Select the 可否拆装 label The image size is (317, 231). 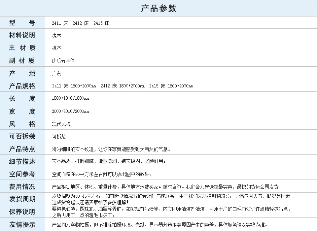point(22,136)
